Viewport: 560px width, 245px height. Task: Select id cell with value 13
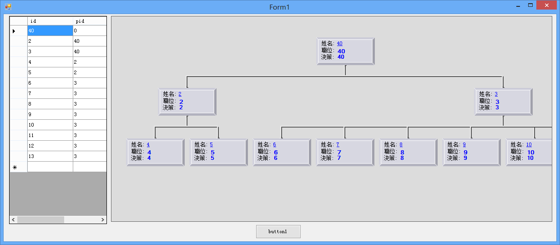click(50, 156)
